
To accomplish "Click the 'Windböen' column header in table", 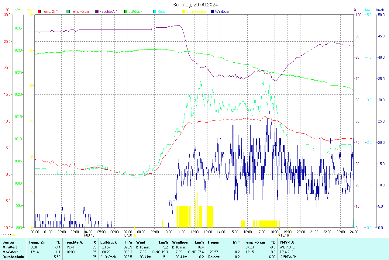I will pyautogui.click(x=181, y=242).
